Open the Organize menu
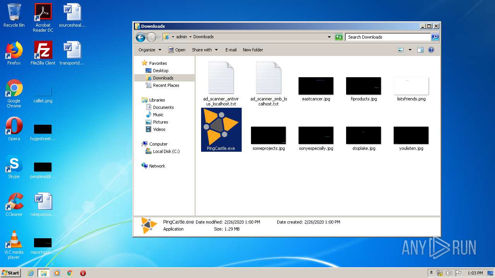The height and width of the screenshot is (278, 495). pos(150,50)
